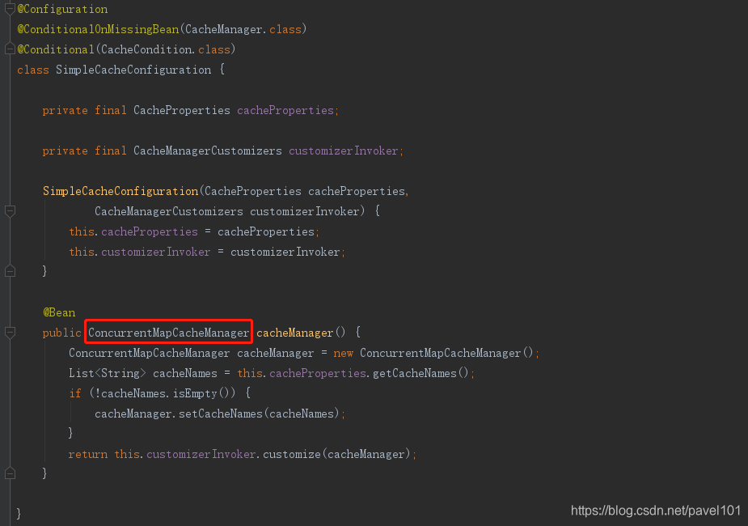Click customizerInvoker in the return statement
Screen dimensions: 748x526
coord(201,454)
